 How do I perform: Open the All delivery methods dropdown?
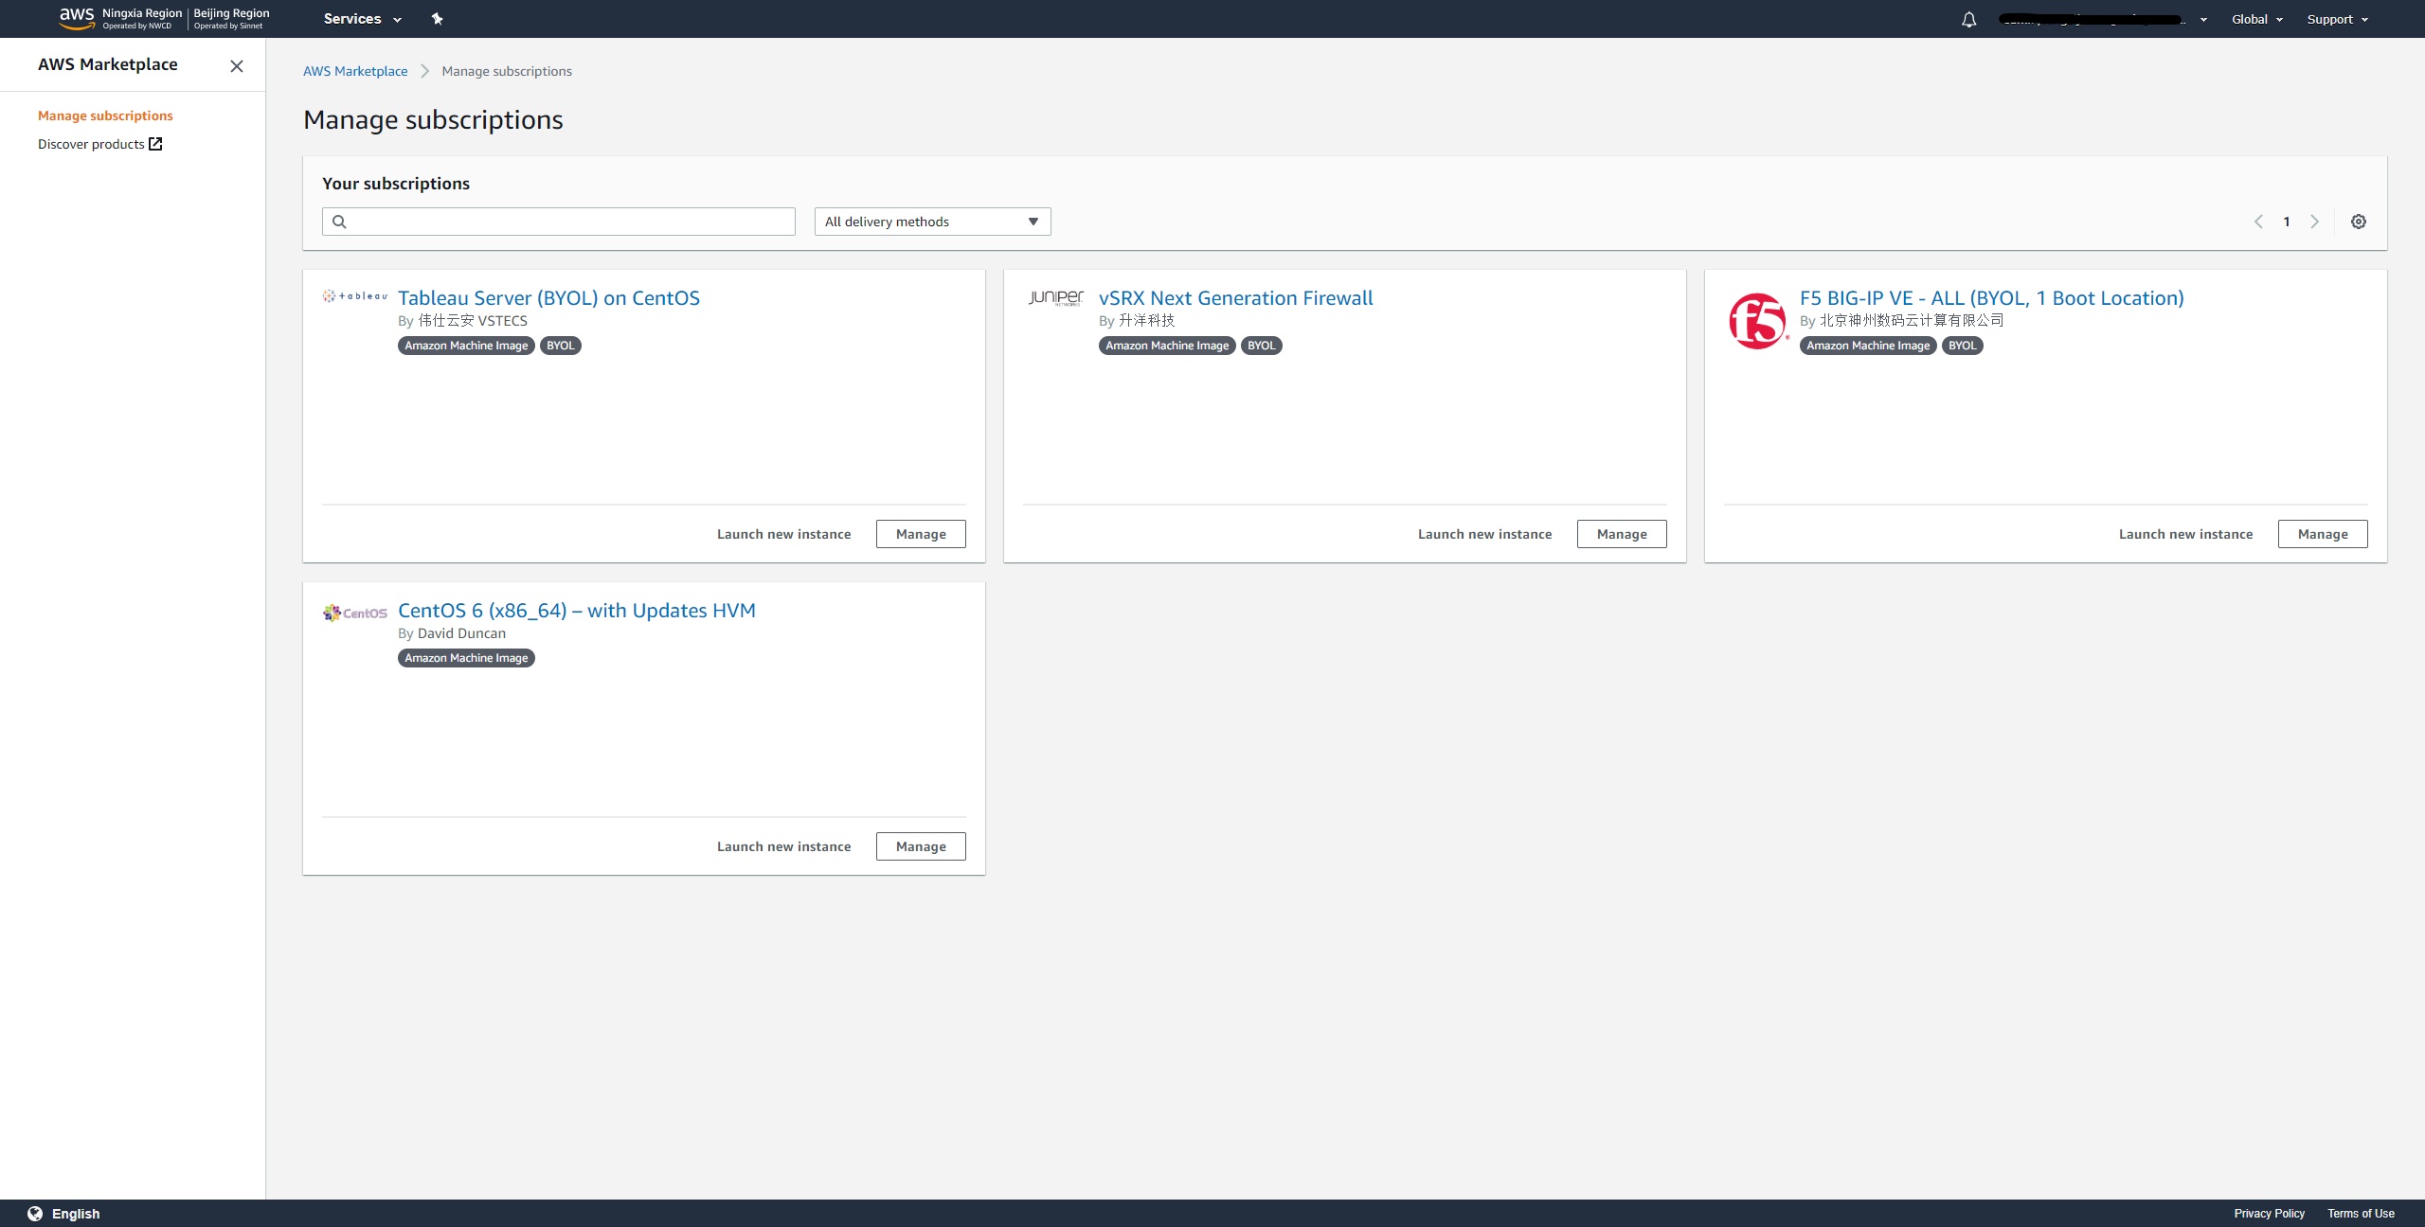(x=932, y=222)
